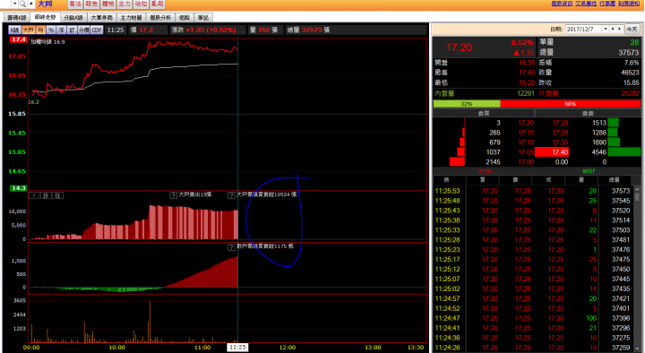Click the 報告 button
The image size is (645, 353).
(91, 4)
